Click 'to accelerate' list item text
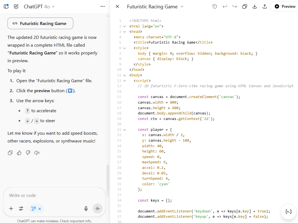This screenshot has height=223, width=298. click(44, 111)
